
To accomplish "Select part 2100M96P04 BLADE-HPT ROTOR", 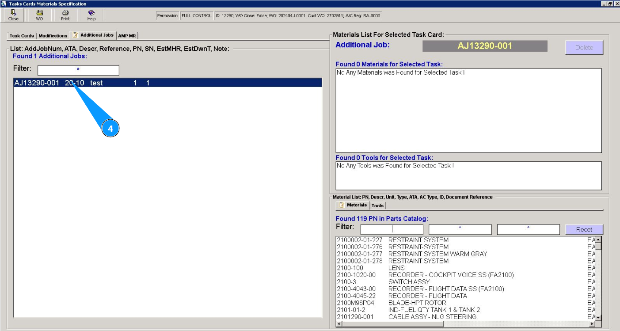I will [466, 303].
